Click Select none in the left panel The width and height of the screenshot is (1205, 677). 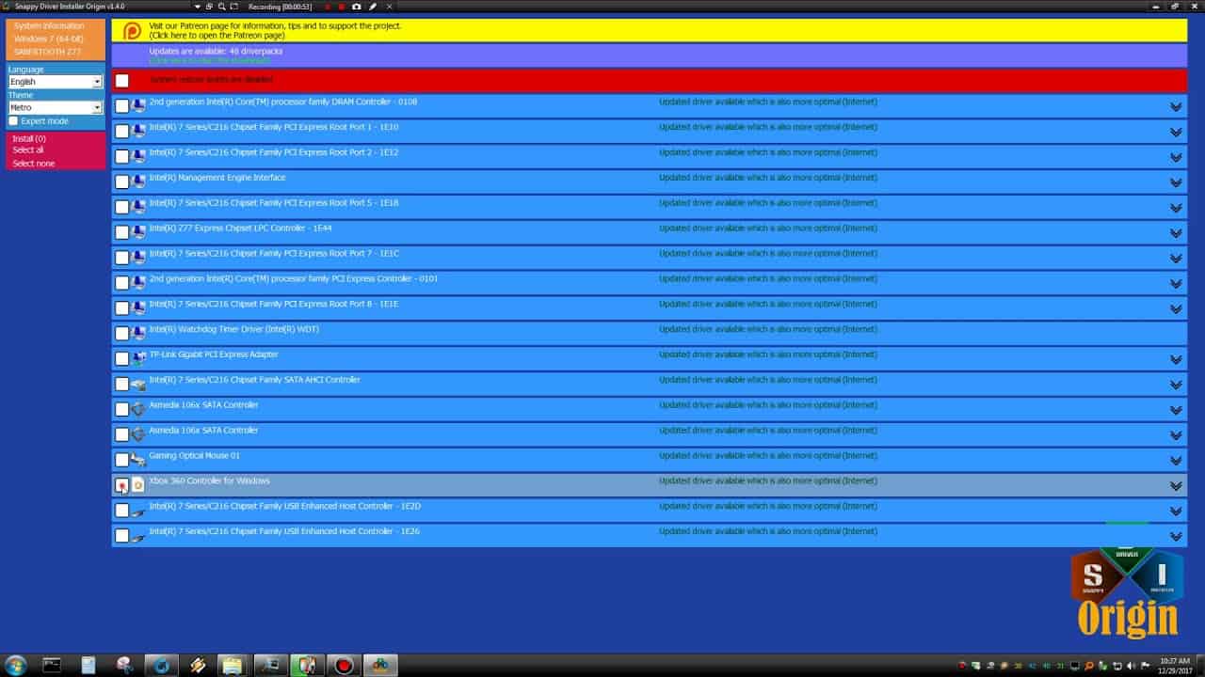click(33, 164)
